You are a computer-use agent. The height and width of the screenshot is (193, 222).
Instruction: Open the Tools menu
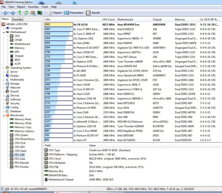coord(45,7)
